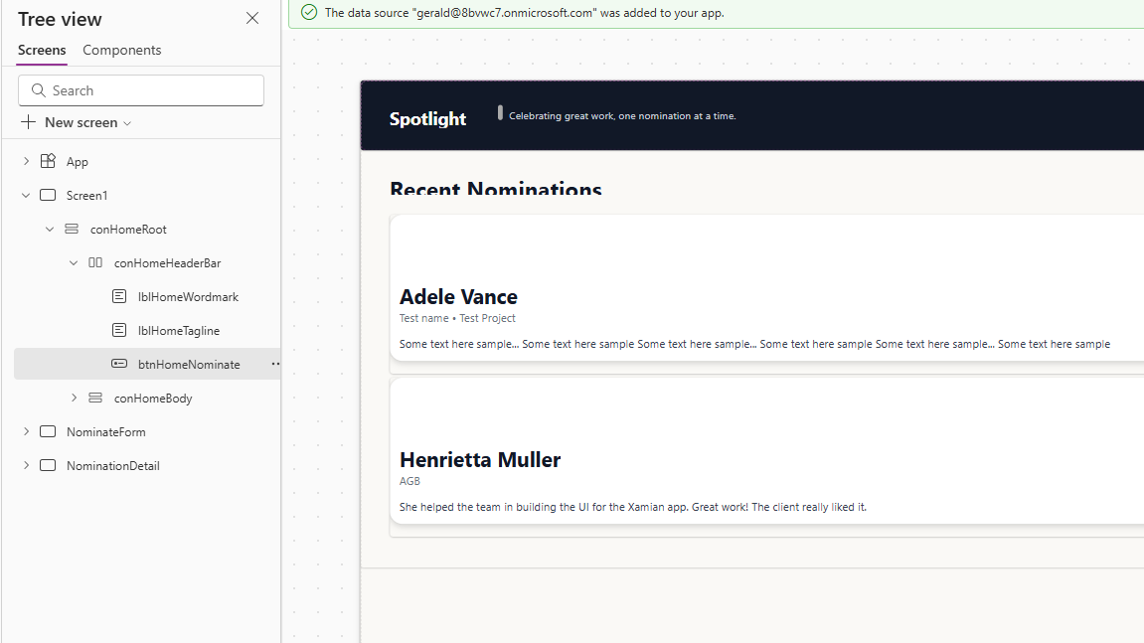This screenshot has height=643, width=1144.
Task: Click the AGB subtitle text
Action: [x=409, y=481]
